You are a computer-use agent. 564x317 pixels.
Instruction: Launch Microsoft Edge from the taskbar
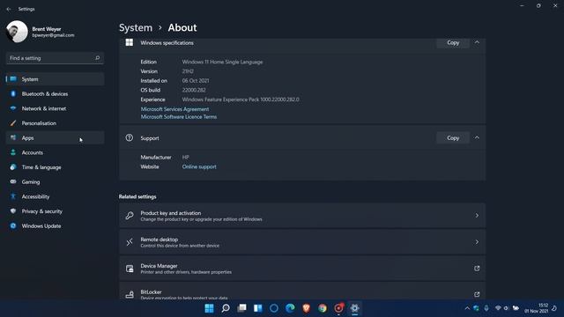[290, 308]
